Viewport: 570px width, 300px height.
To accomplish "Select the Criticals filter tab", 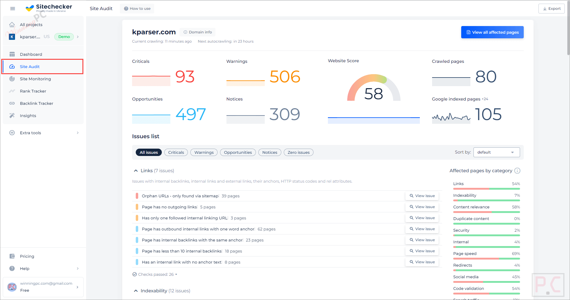I will 176,152.
